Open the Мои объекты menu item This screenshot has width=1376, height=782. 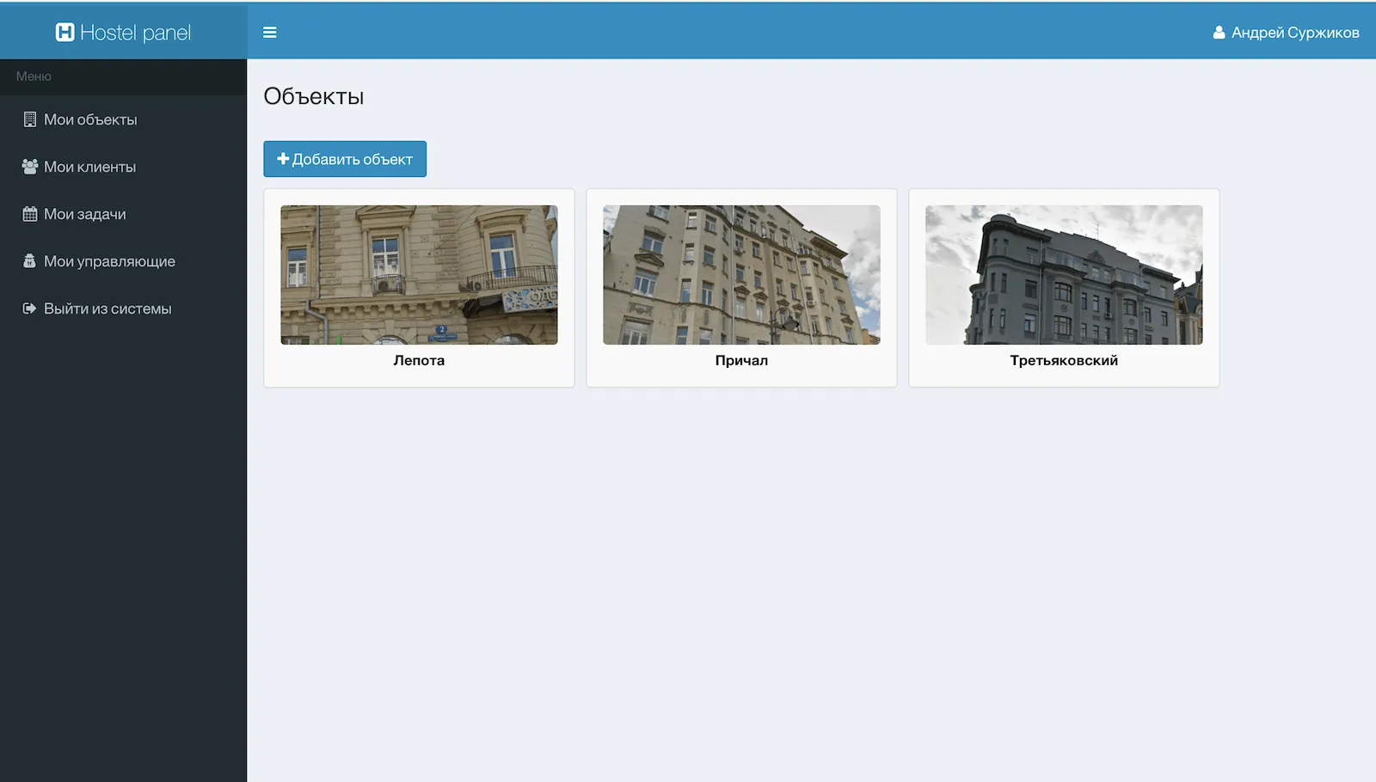90,119
